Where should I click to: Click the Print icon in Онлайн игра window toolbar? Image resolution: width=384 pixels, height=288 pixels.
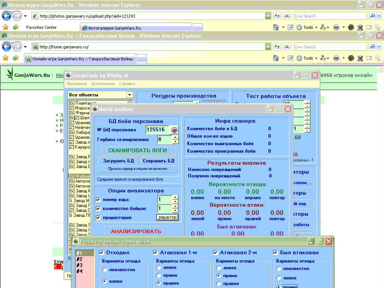pyautogui.click(x=337, y=58)
